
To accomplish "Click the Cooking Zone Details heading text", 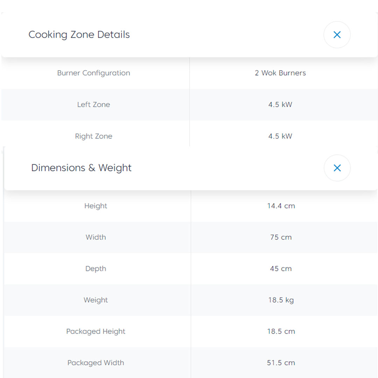I will tap(79, 35).
